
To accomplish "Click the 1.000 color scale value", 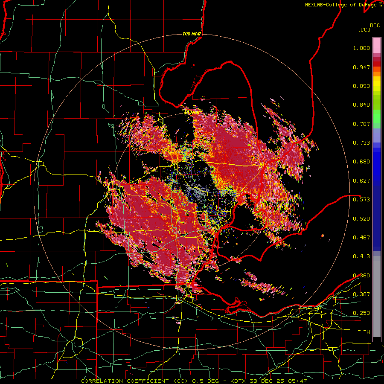I will pos(361,48).
